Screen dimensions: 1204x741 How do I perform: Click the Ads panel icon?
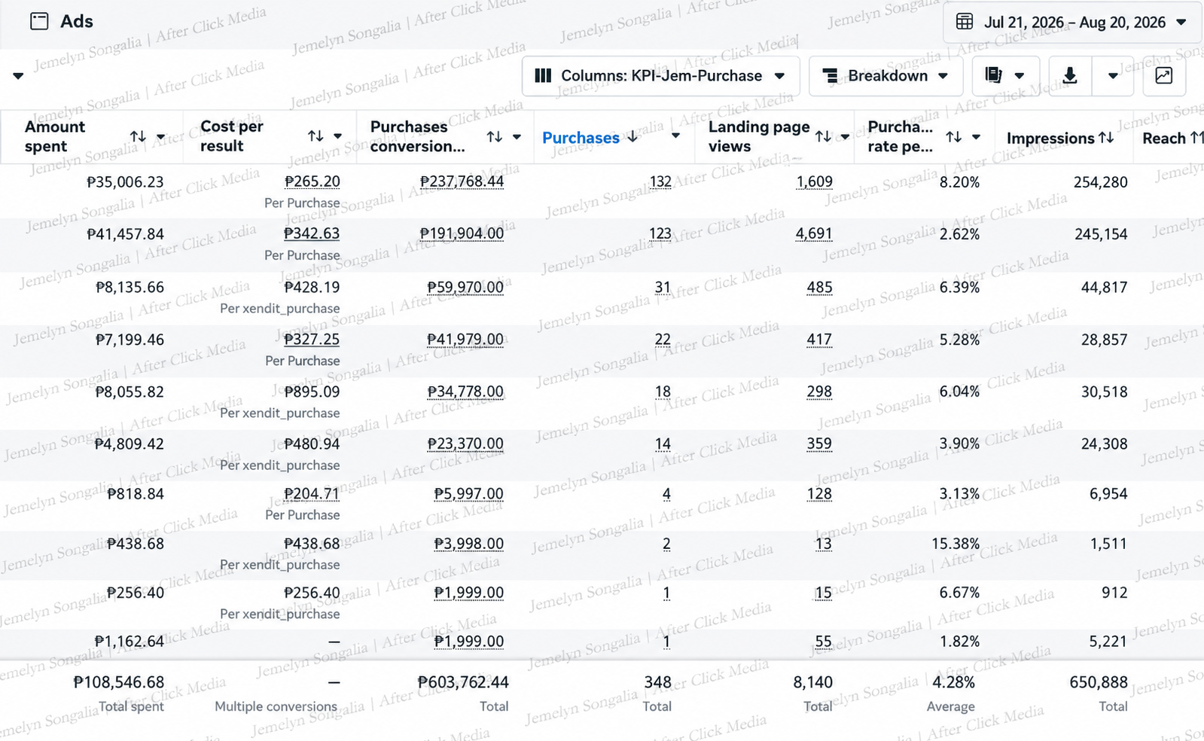39,21
